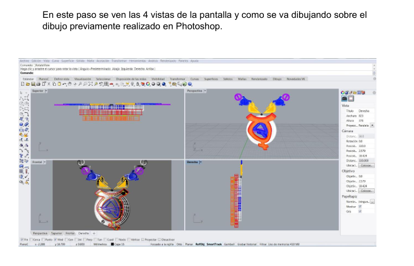Select the Zoom magnifier tool

[80, 84]
